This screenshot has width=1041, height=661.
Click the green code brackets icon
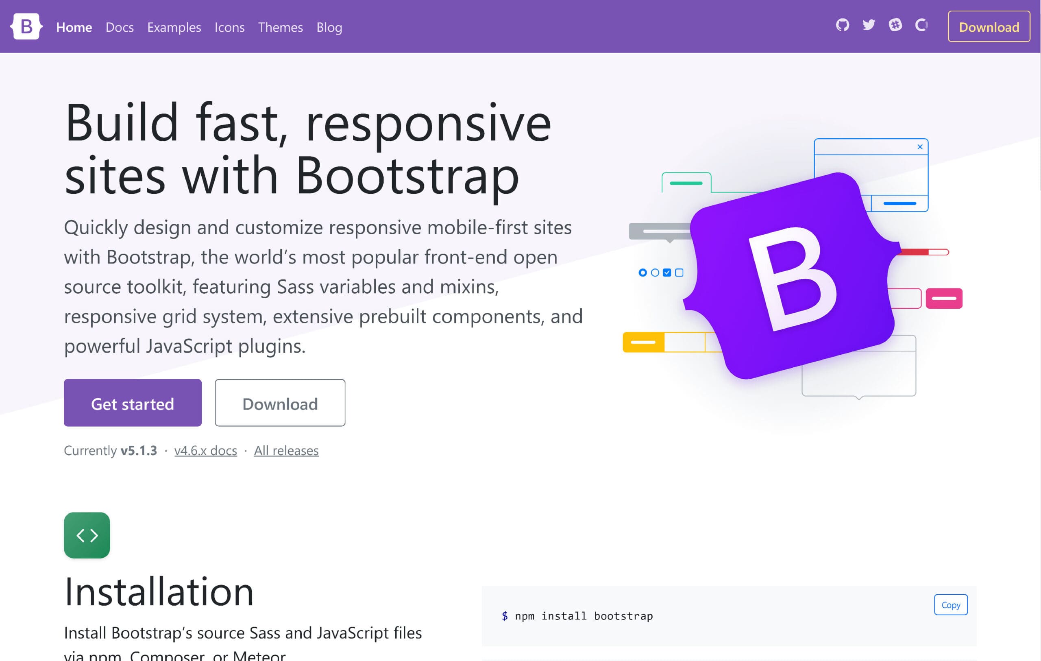(87, 535)
